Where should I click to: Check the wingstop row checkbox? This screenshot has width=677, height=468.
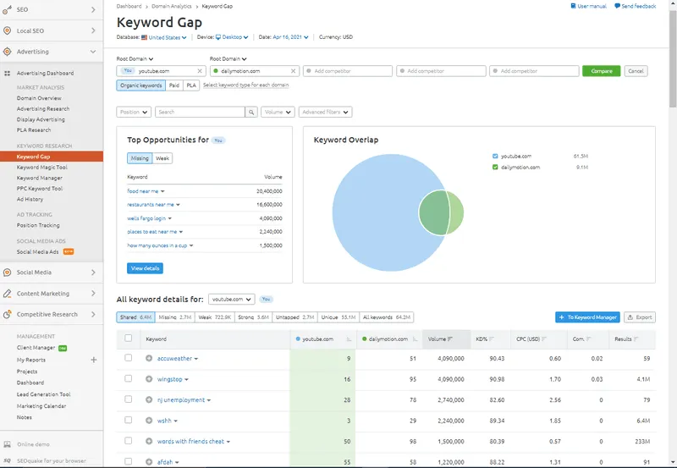[x=129, y=378]
